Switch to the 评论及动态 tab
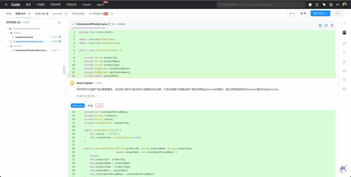351x177 pixels. pyautogui.click(x=78, y=14)
